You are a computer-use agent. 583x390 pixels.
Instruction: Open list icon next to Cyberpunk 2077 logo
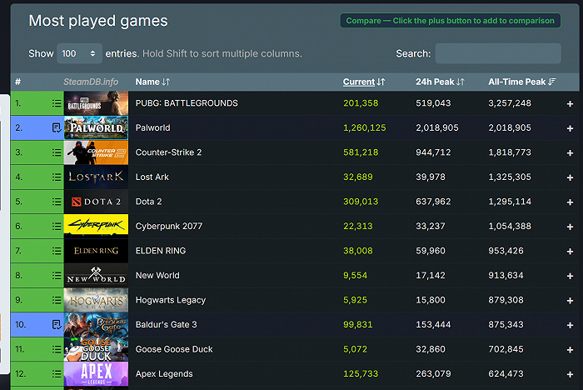click(x=57, y=227)
